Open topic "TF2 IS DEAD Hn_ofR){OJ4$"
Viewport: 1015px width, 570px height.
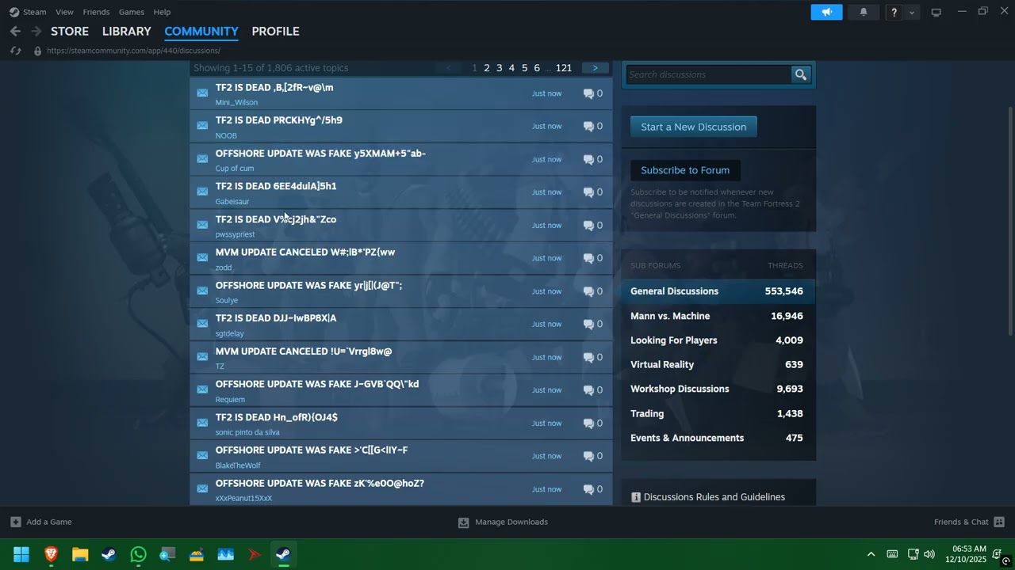pyautogui.click(x=277, y=417)
